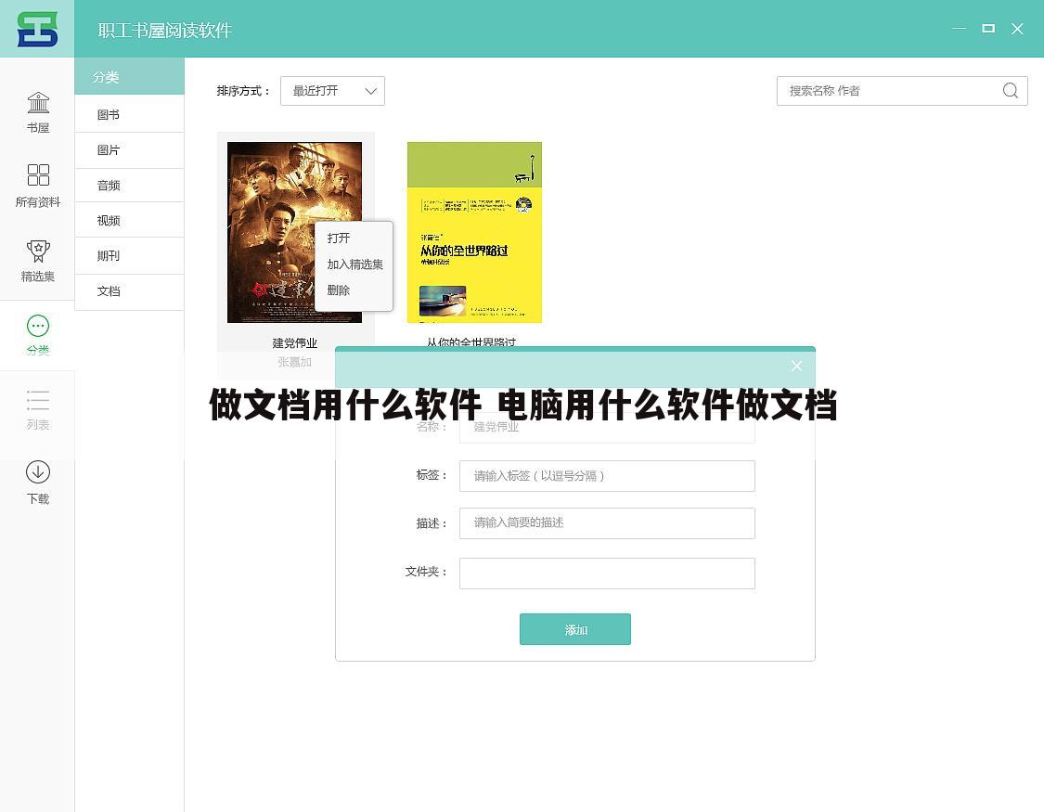
Task: Click the 标签 tags input field
Action: 607,476
